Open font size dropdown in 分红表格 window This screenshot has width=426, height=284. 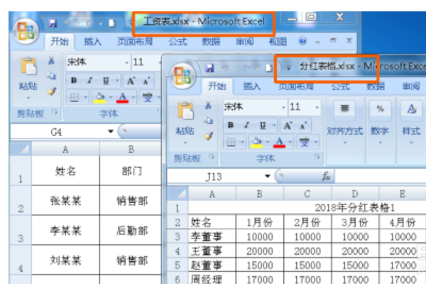point(317,107)
